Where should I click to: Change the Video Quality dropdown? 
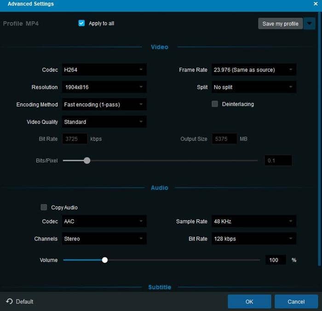[x=104, y=122]
